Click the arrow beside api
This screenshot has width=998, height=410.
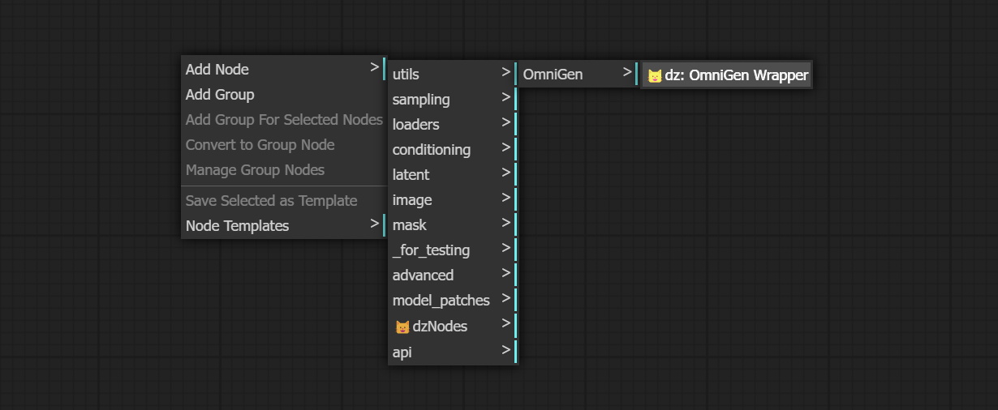pos(506,350)
